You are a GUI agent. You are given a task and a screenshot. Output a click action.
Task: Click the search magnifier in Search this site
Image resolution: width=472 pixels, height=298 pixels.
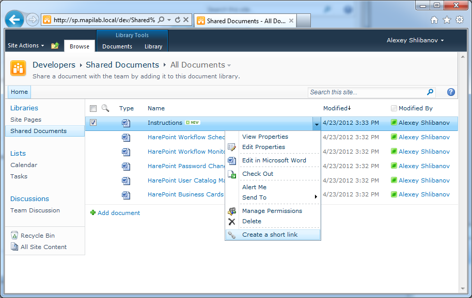(x=430, y=92)
